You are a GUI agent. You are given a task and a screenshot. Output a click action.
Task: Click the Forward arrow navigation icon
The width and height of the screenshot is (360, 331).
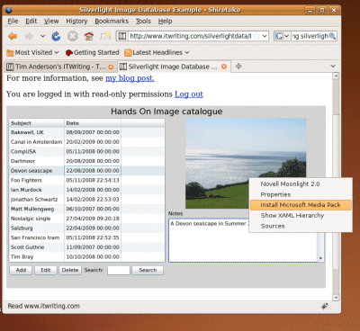click(29, 36)
